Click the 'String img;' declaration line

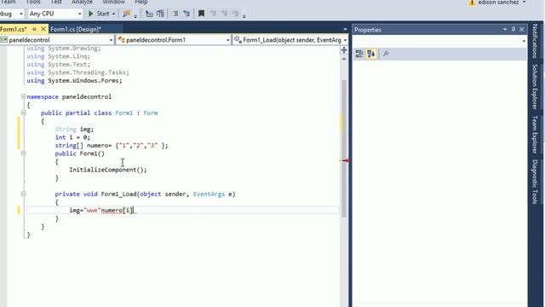click(74, 129)
